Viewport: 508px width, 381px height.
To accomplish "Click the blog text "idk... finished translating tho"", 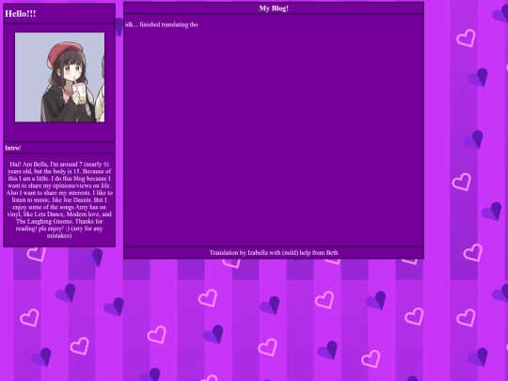I will 162,24.
